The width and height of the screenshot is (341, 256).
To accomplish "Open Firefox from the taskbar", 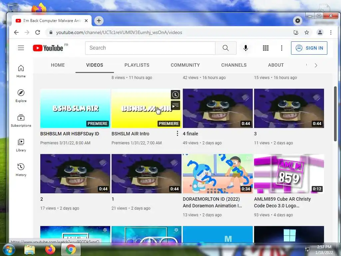I will 50,249.
